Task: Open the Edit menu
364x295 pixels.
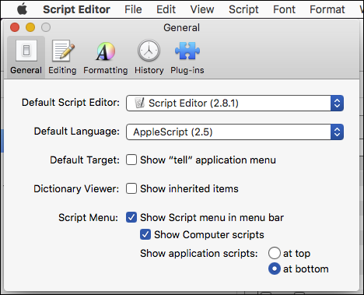Action: pos(166,9)
